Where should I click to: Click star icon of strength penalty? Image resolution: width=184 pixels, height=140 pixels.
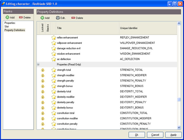tap(54, 81)
